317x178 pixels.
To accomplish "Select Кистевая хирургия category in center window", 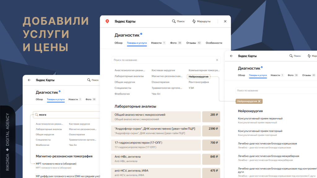I will coord(163,70).
